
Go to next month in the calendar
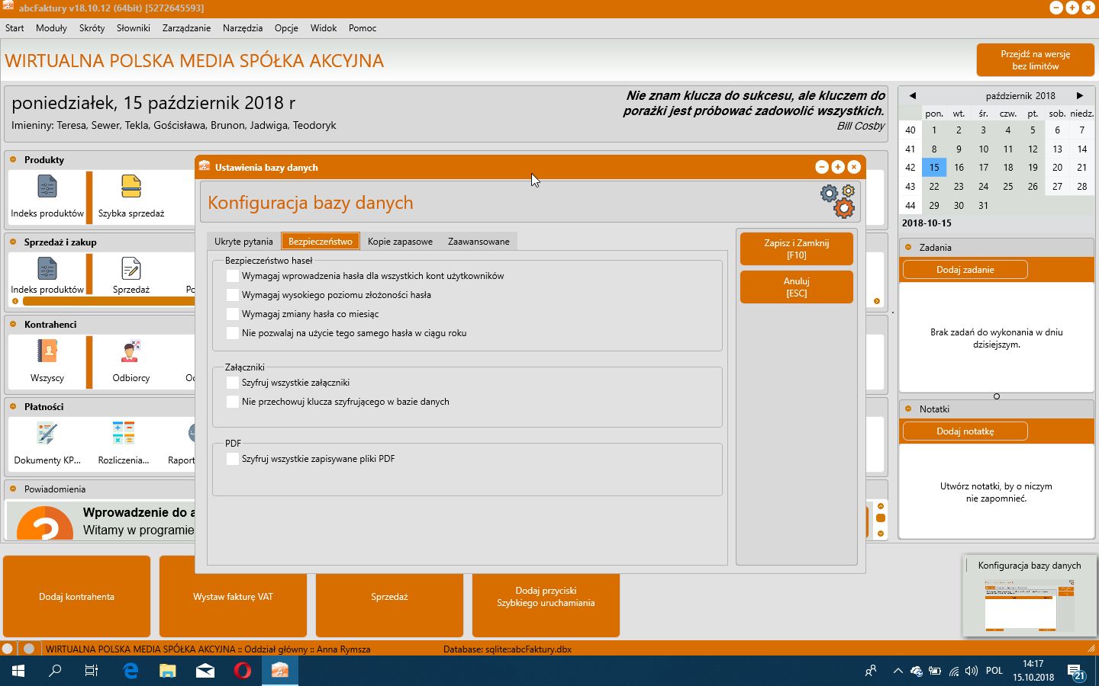point(1081,95)
